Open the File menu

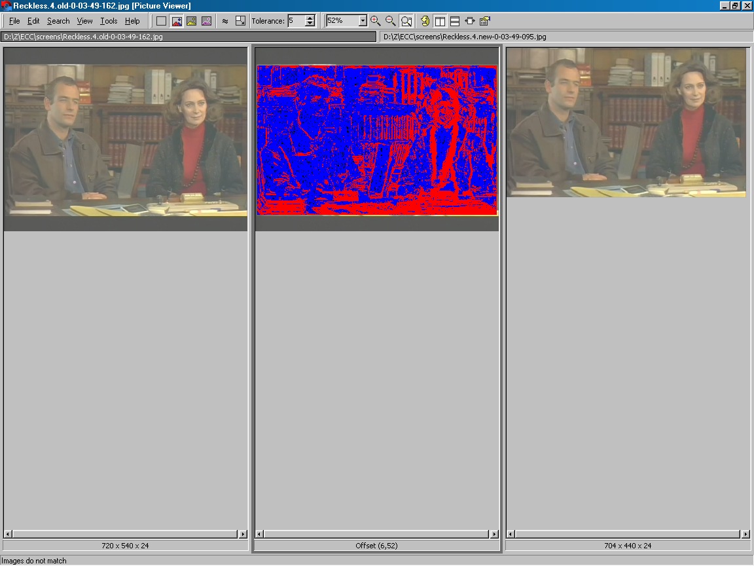point(14,21)
